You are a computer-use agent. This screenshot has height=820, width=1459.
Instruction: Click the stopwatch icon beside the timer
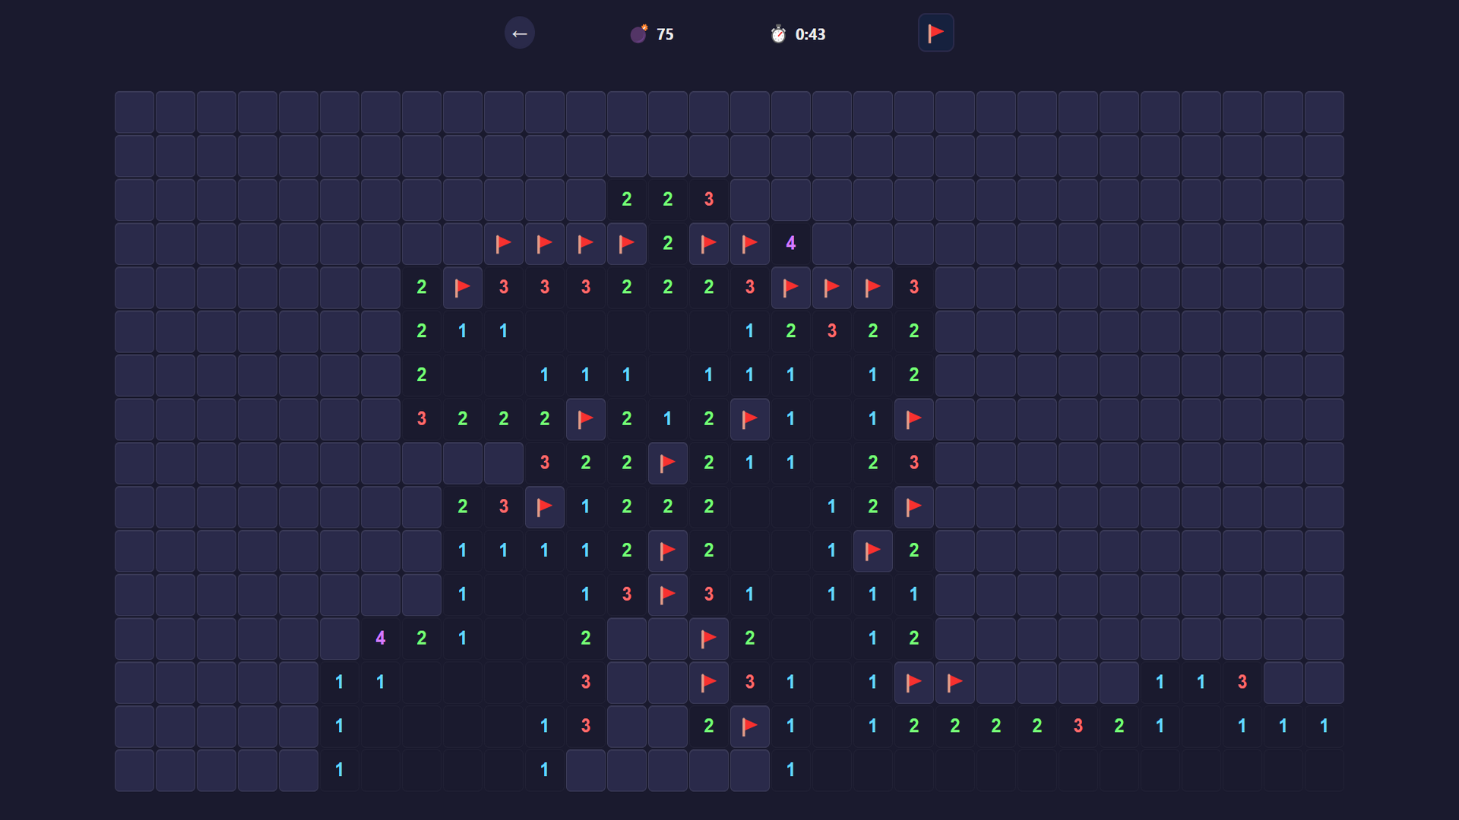pyautogui.click(x=778, y=34)
